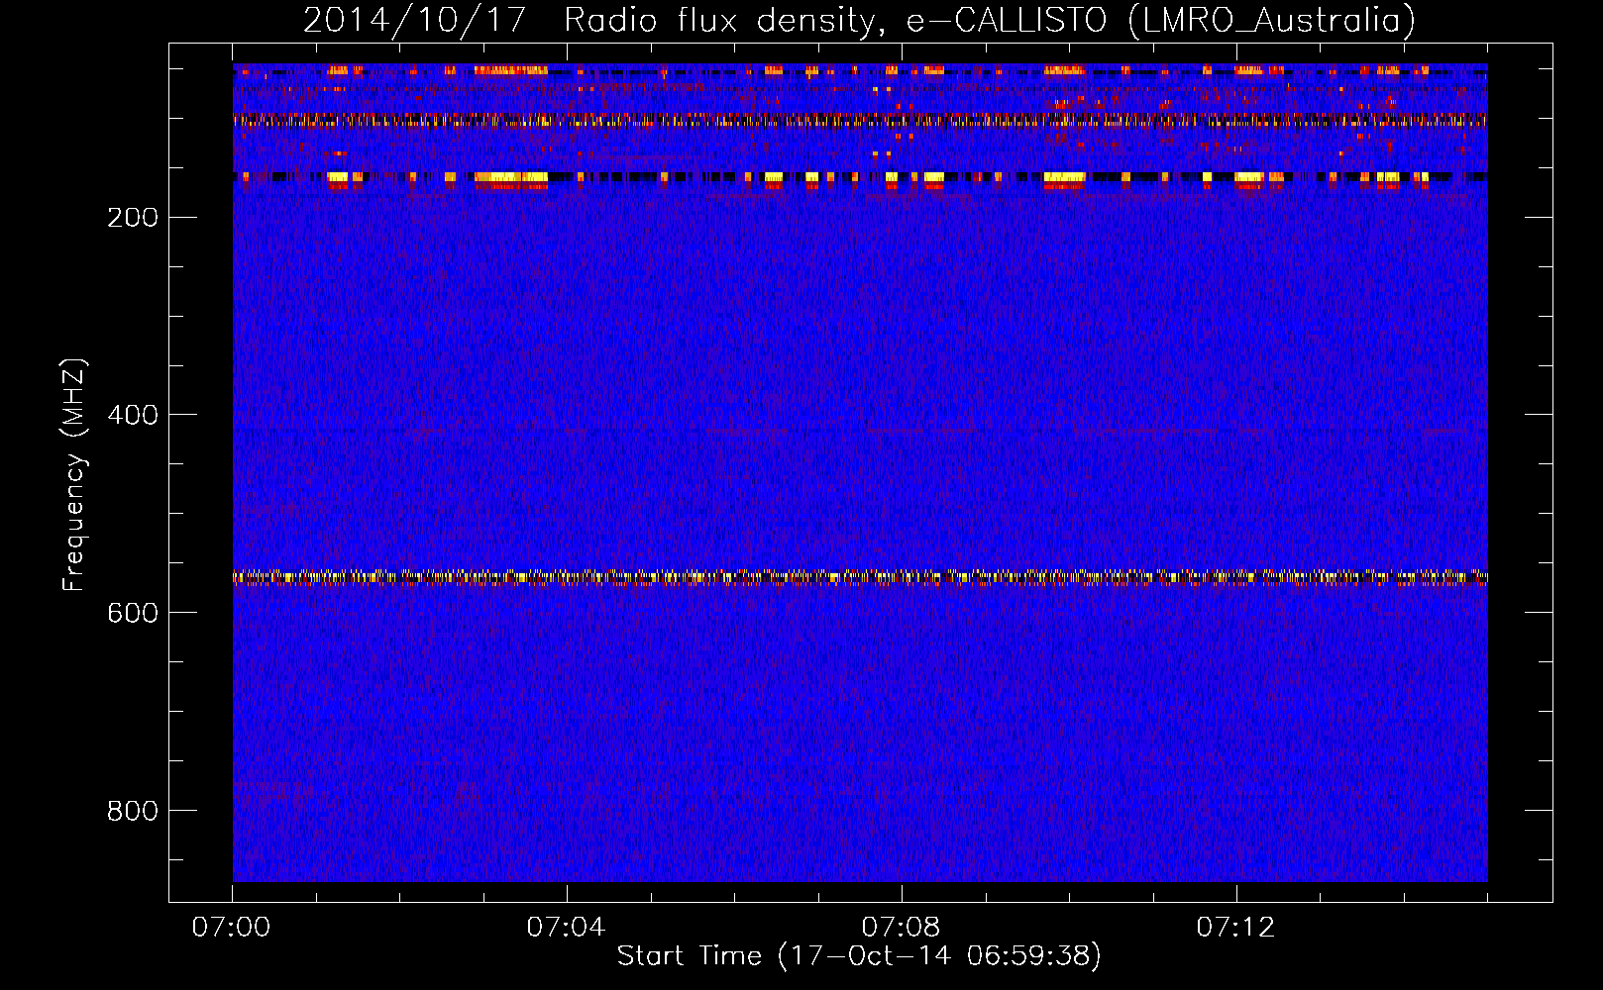Click the 07:00 time tick label
The image size is (1603, 990).
coord(231,928)
